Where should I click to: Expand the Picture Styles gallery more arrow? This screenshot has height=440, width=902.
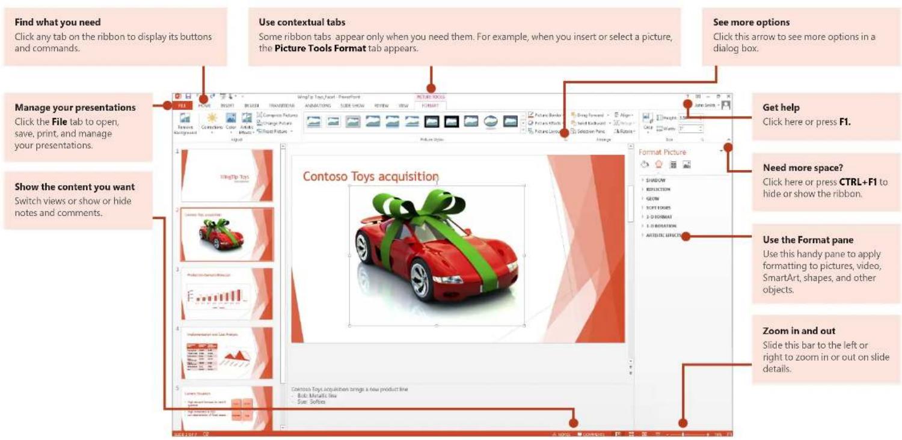[523, 130]
